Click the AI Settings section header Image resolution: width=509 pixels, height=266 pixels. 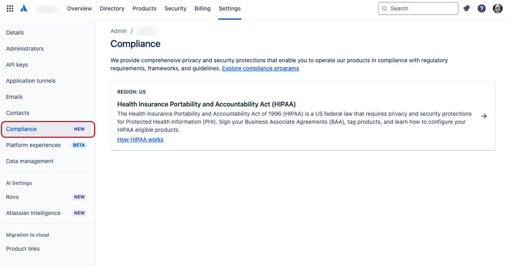[19, 183]
